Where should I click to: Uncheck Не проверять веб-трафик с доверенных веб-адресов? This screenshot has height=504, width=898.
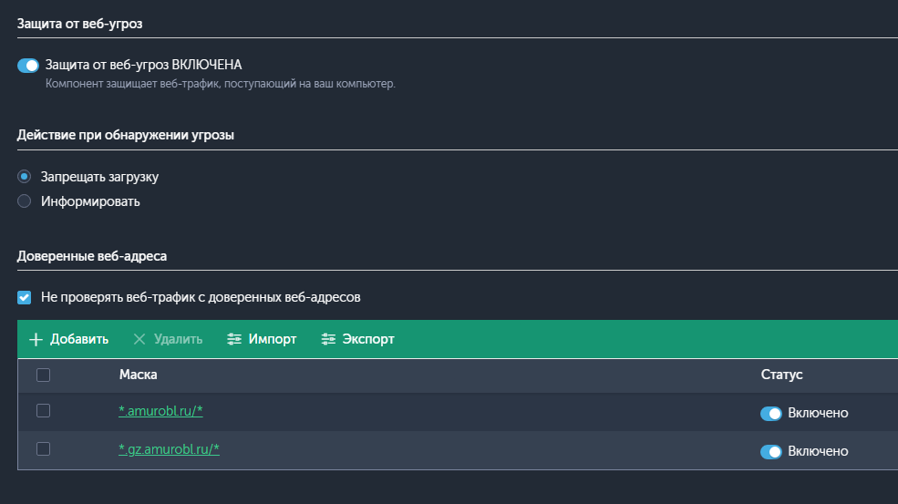point(25,297)
